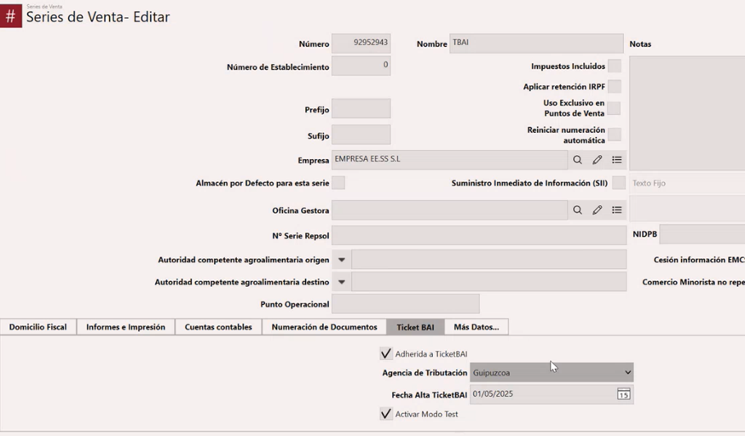This screenshot has height=436, width=745.
Task: Open calendar picker for Fecha Alta TicketBAI
Action: [623, 393]
